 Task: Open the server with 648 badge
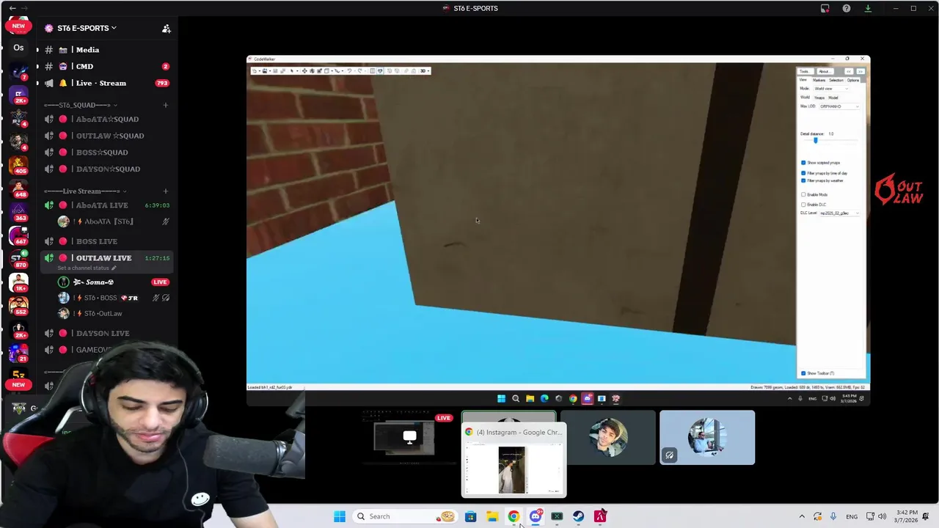[x=19, y=188]
